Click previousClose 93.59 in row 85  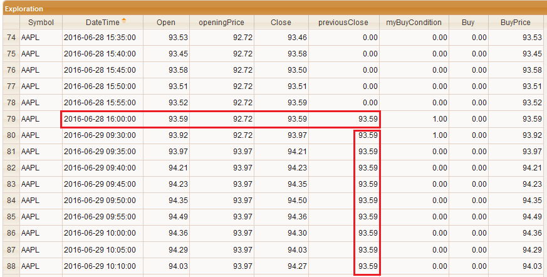pos(368,217)
